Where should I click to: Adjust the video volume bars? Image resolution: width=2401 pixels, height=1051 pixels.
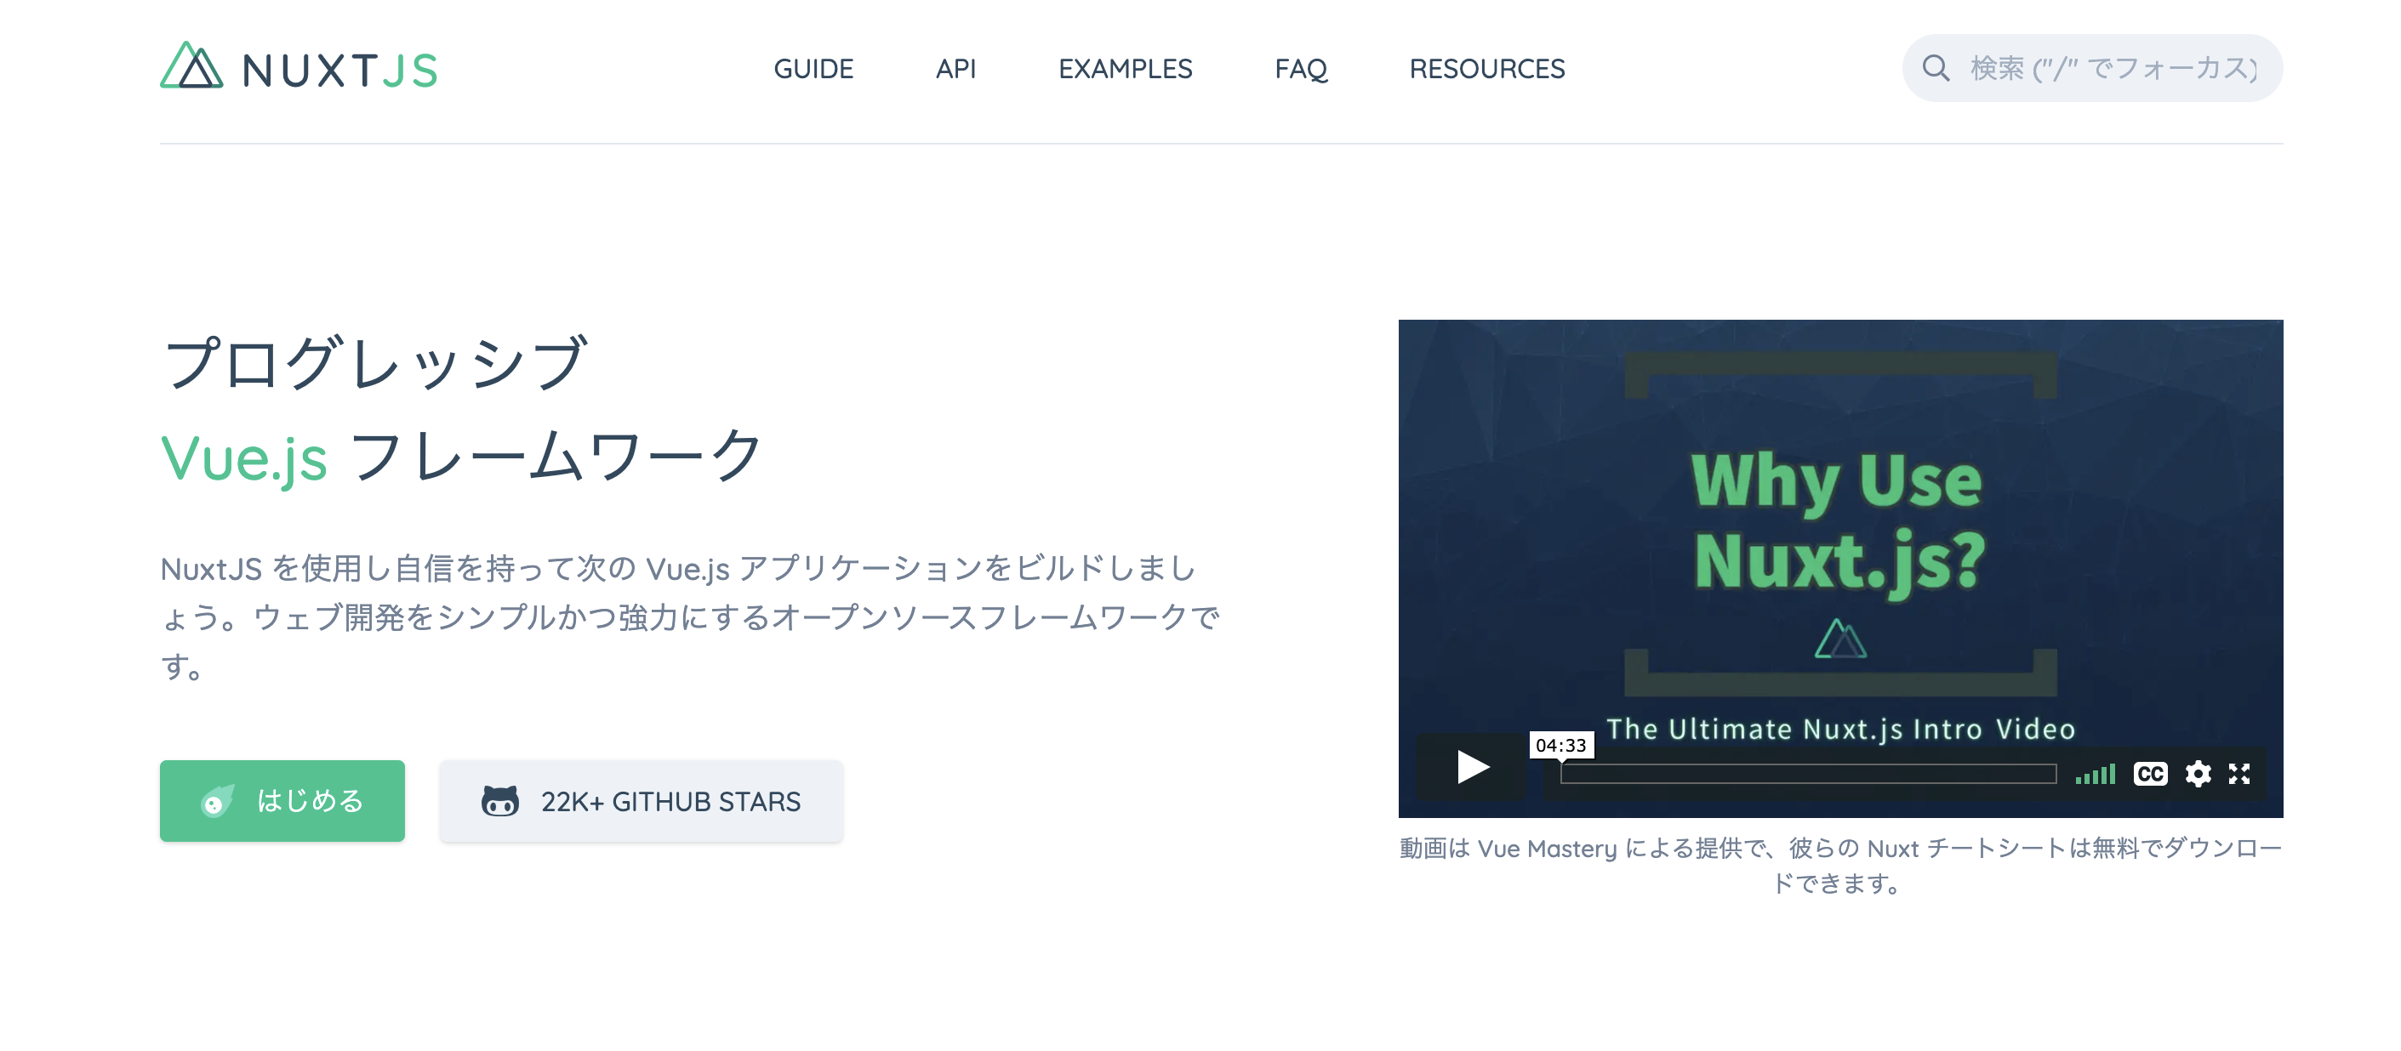2095,775
